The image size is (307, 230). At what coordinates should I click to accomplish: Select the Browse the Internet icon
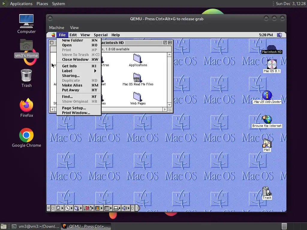tap(267, 121)
